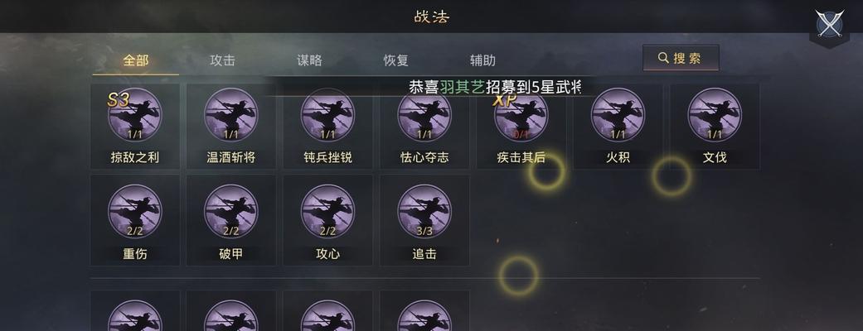Switch to the 攻击 tab
Image resolution: width=863 pixels, height=331 pixels.
(222, 60)
